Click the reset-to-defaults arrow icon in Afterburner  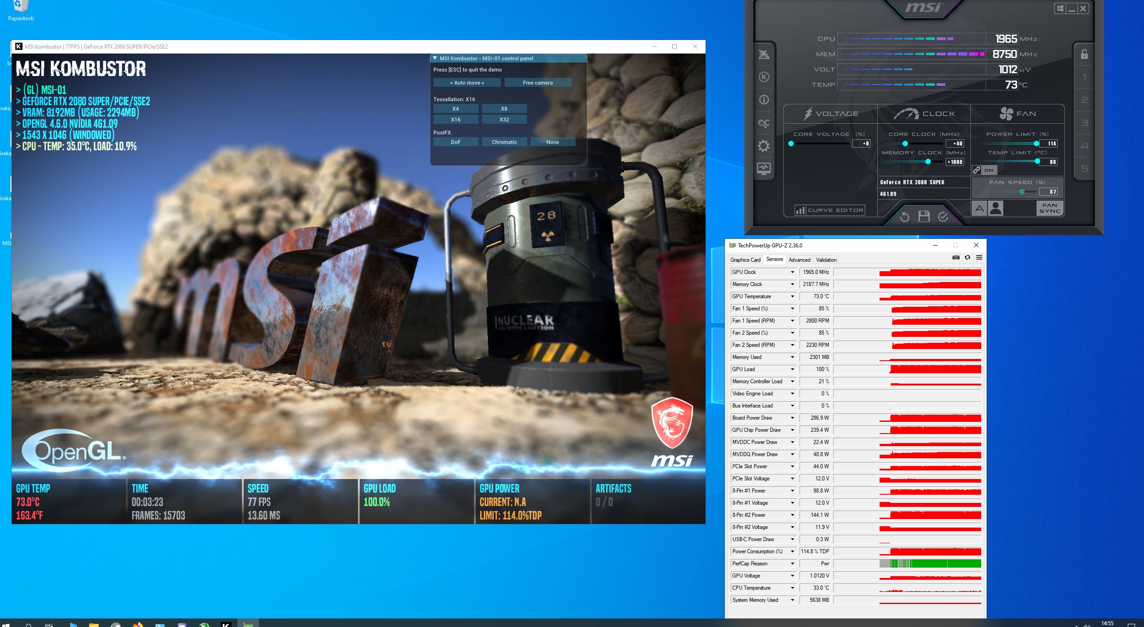click(905, 217)
